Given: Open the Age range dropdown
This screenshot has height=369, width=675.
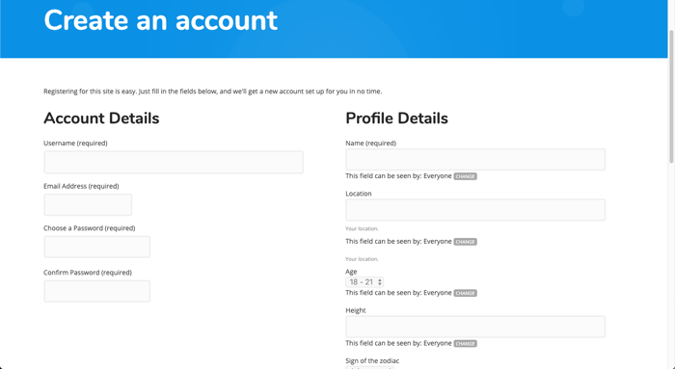Looking at the screenshot, I should 364,282.
